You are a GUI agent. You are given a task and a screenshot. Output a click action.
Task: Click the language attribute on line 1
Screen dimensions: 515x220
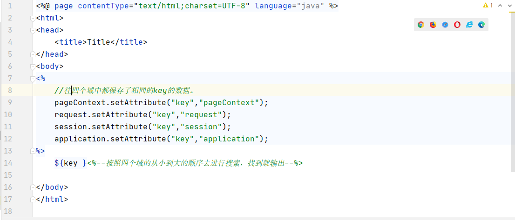pos(273,6)
